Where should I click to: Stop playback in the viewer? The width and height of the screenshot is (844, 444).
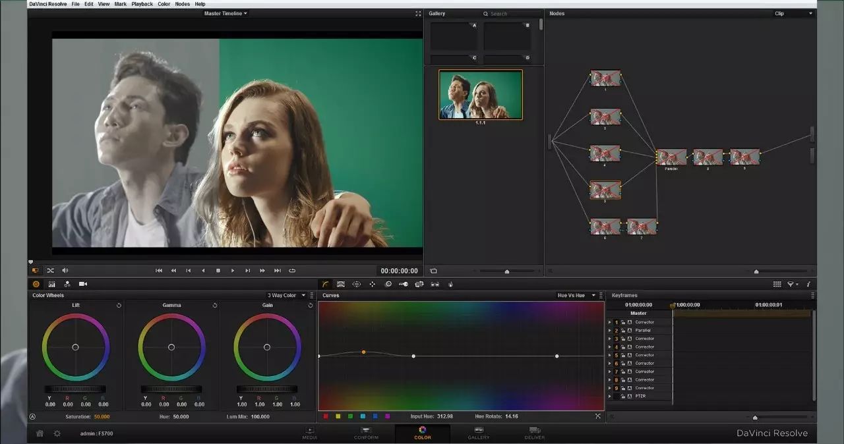click(x=218, y=270)
